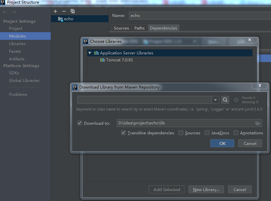
Task: Open Modules settings section
Action: [26, 36]
